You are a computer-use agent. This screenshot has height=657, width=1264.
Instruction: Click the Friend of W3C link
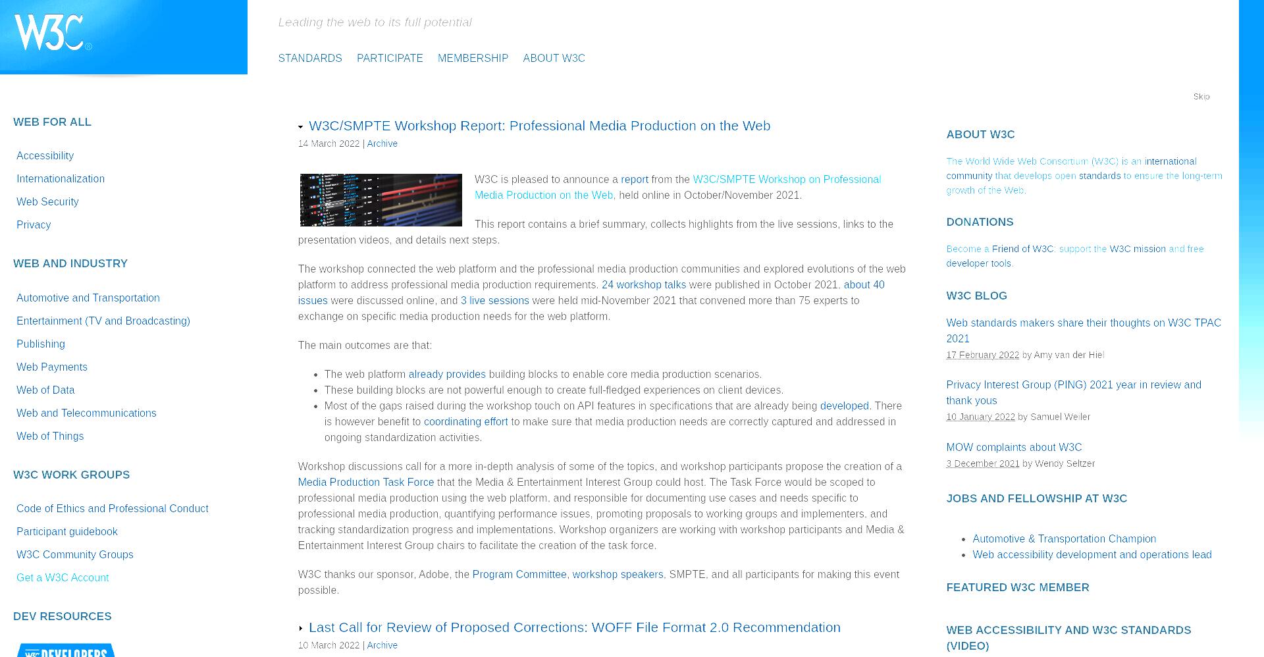tap(1023, 249)
